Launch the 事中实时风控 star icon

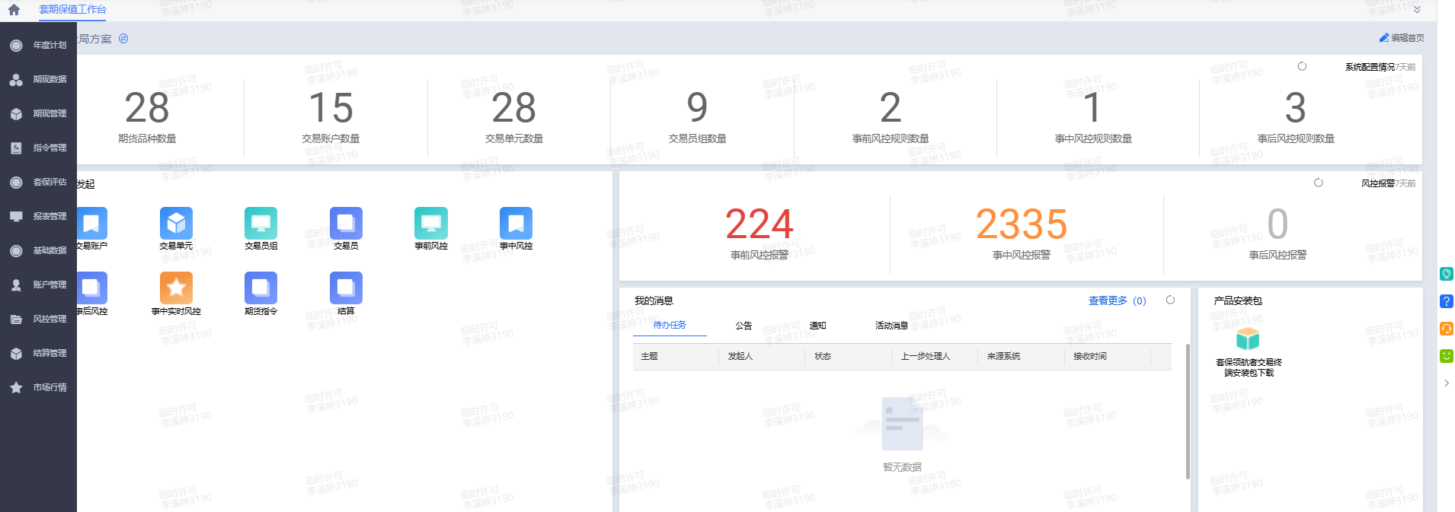click(x=176, y=288)
